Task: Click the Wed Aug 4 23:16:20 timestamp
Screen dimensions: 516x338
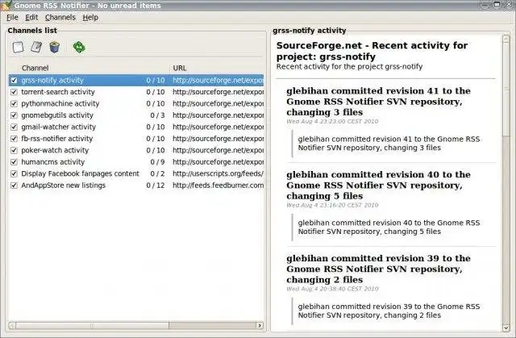Action: click(332, 205)
